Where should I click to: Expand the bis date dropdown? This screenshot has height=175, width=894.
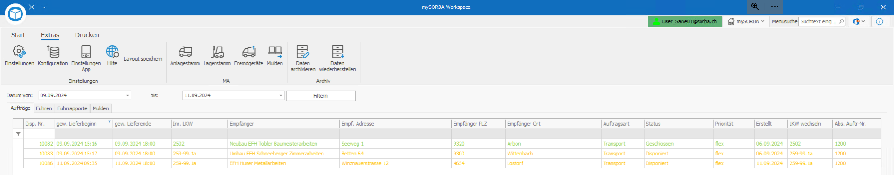281,95
